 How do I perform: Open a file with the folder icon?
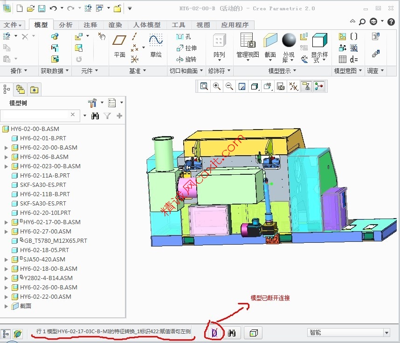31,8
